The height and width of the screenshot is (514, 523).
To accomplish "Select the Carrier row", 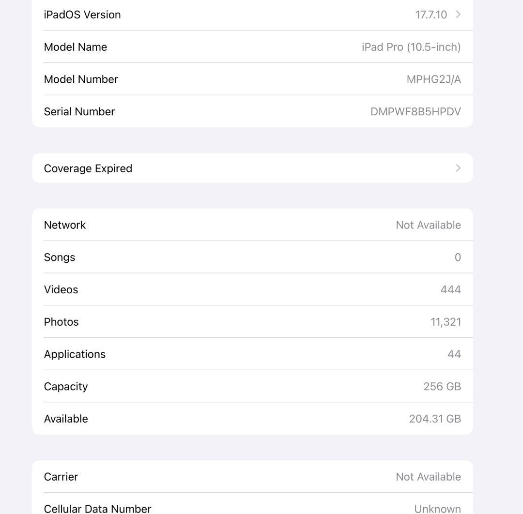I will pos(252,477).
